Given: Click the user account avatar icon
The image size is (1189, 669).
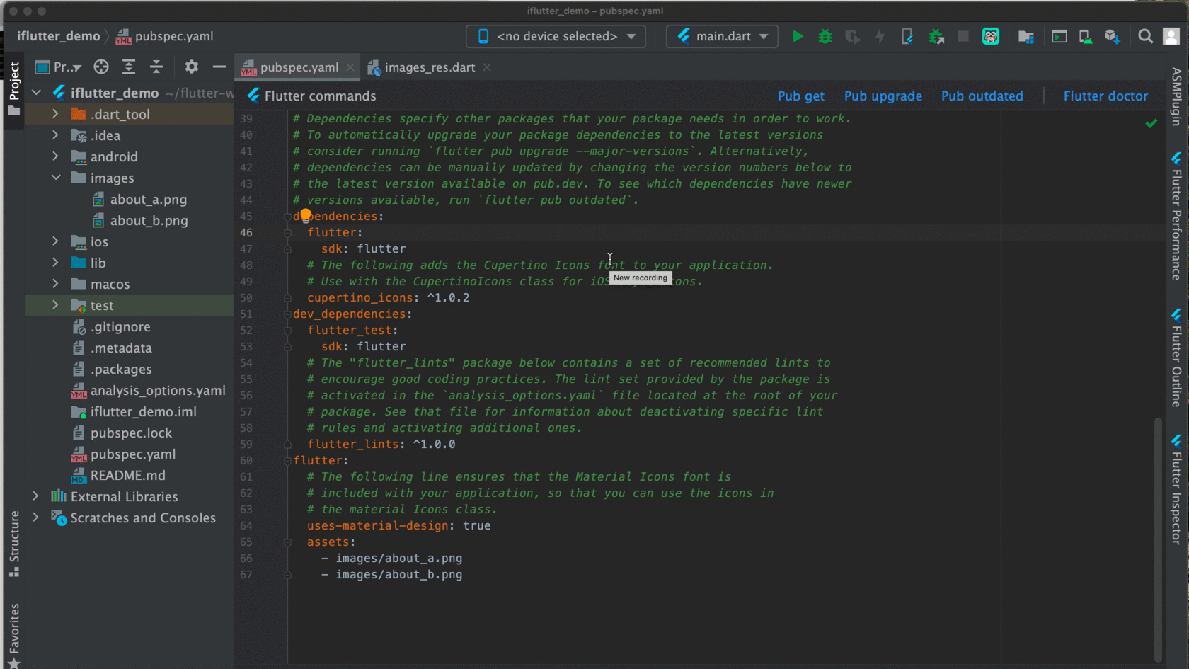Looking at the screenshot, I should tap(1171, 36).
